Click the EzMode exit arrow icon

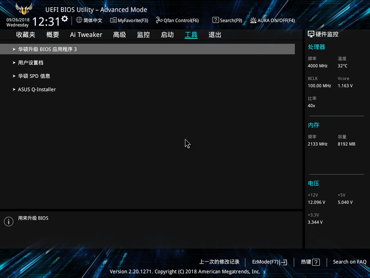click(x=284, y=262)
